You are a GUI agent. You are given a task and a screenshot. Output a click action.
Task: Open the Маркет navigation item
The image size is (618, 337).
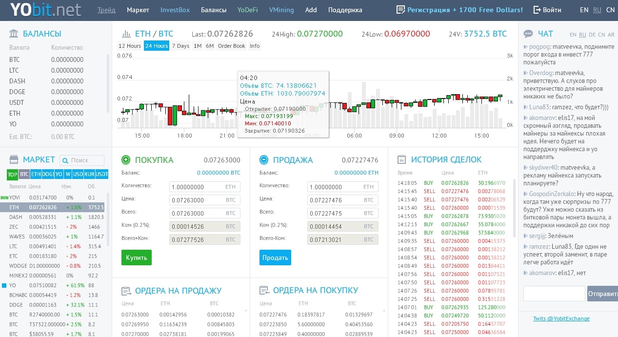pos(138,10)
